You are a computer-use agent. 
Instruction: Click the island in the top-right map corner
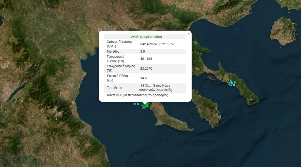(283, 30)
